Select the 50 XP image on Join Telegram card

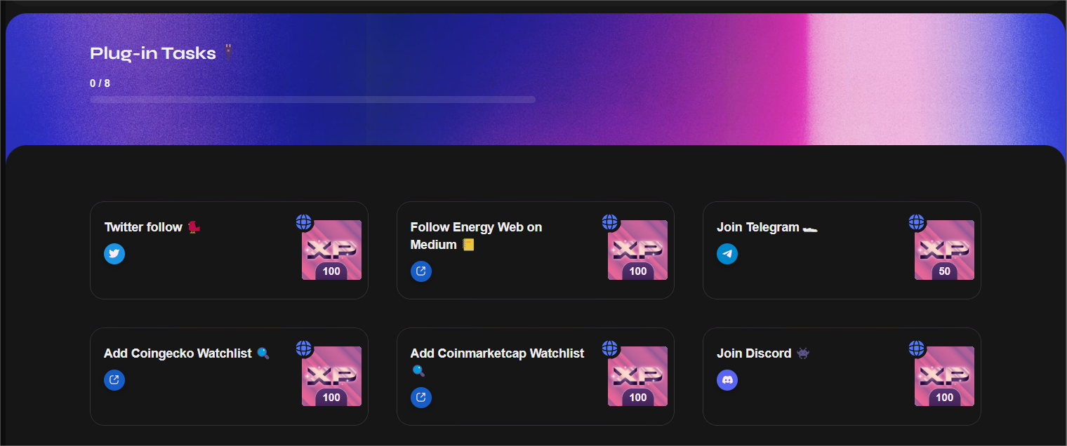(x=944, y=250)
